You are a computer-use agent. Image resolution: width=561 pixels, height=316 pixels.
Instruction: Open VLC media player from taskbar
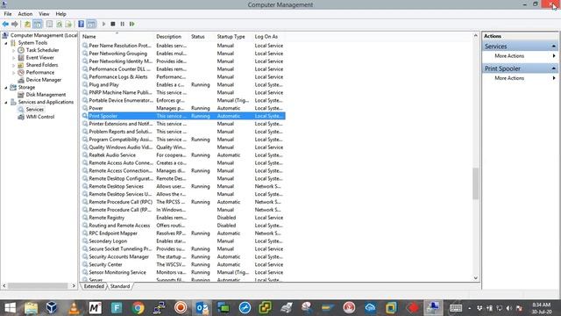(x=74, y=308)
